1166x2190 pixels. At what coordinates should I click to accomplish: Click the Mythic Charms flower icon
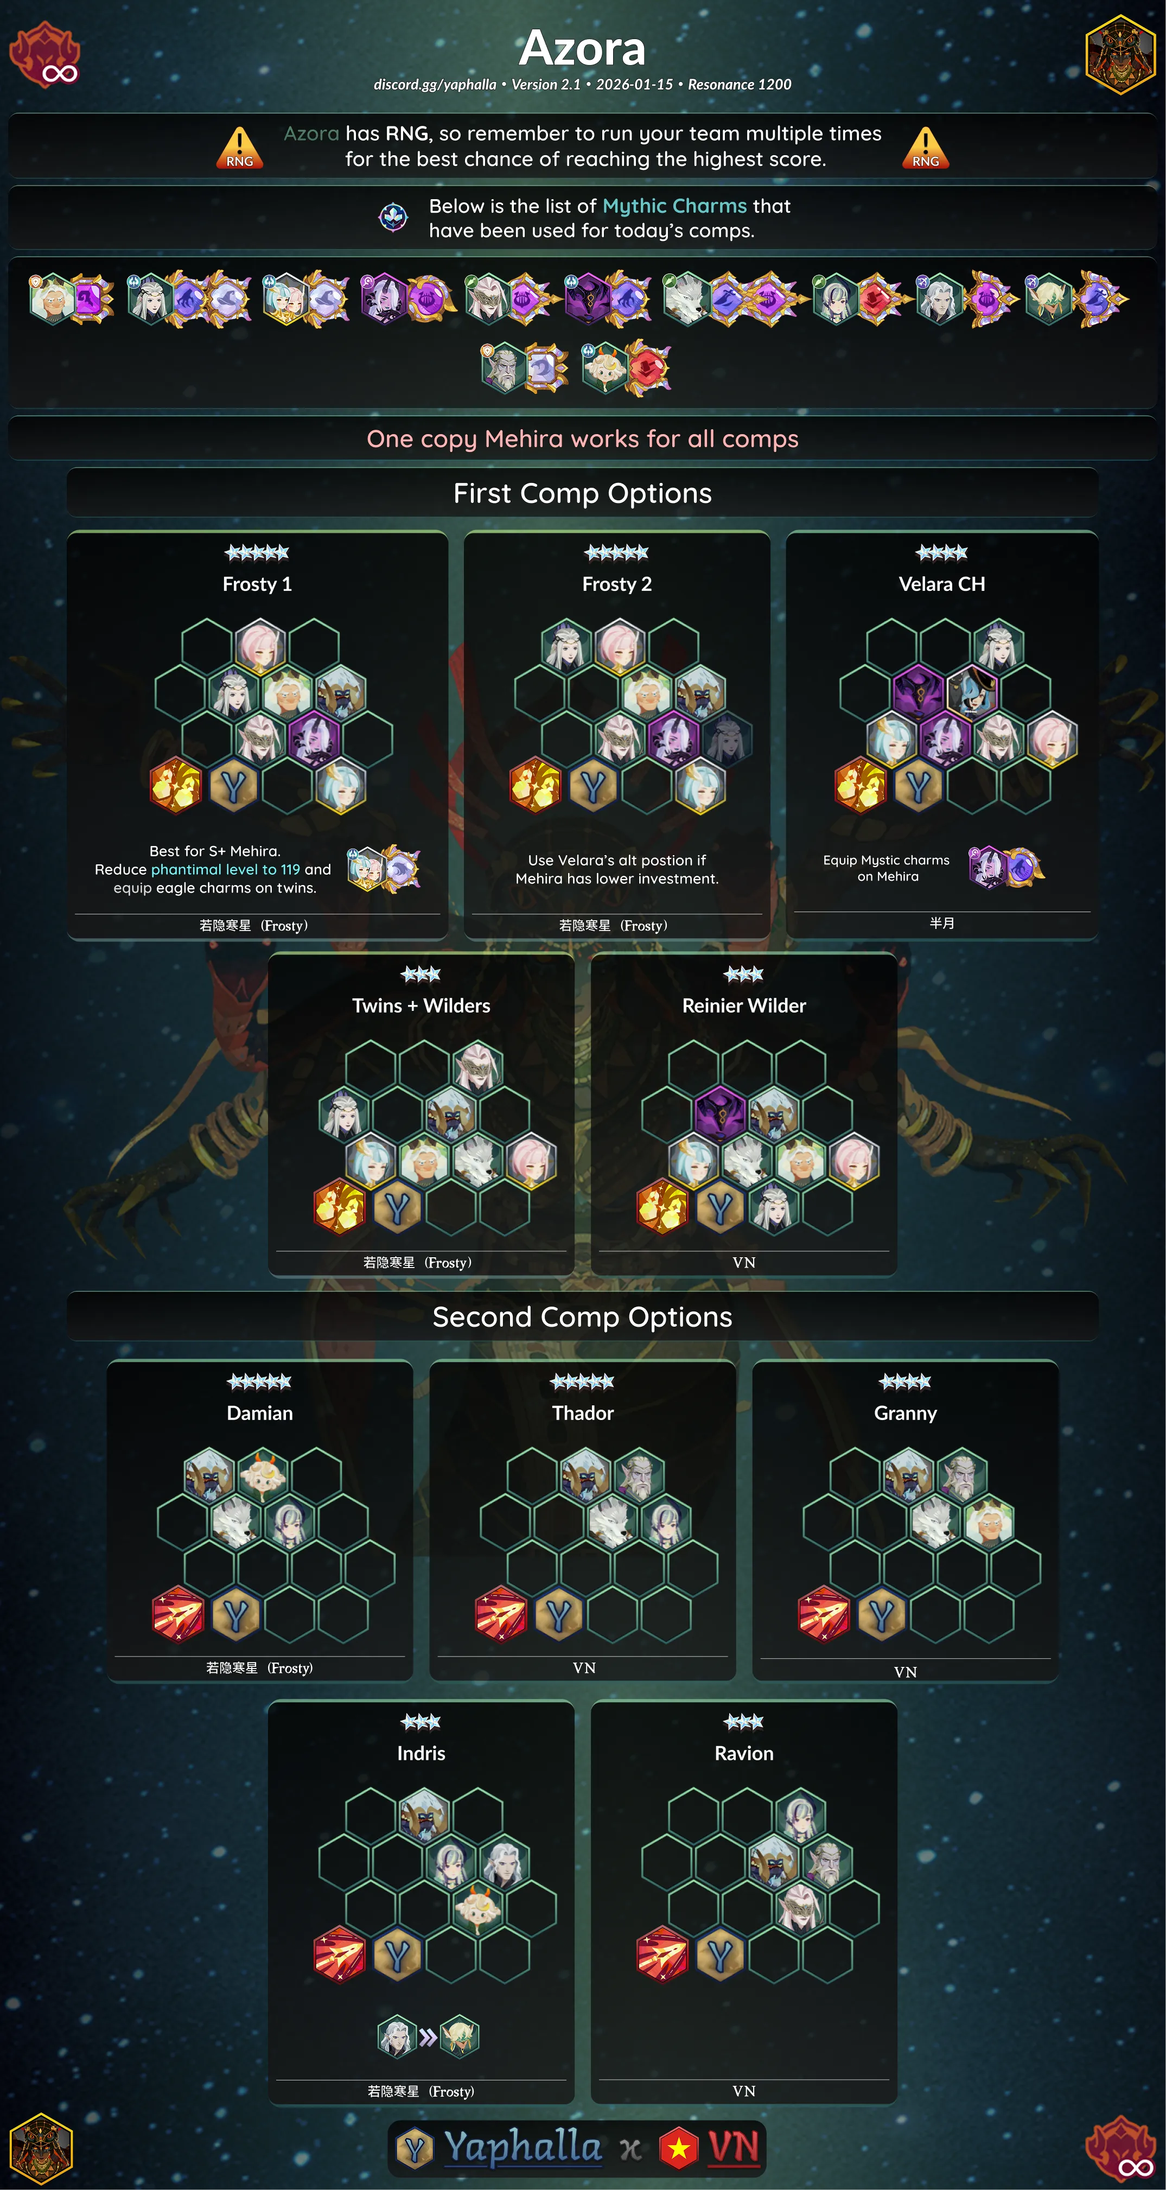(393, 218)
